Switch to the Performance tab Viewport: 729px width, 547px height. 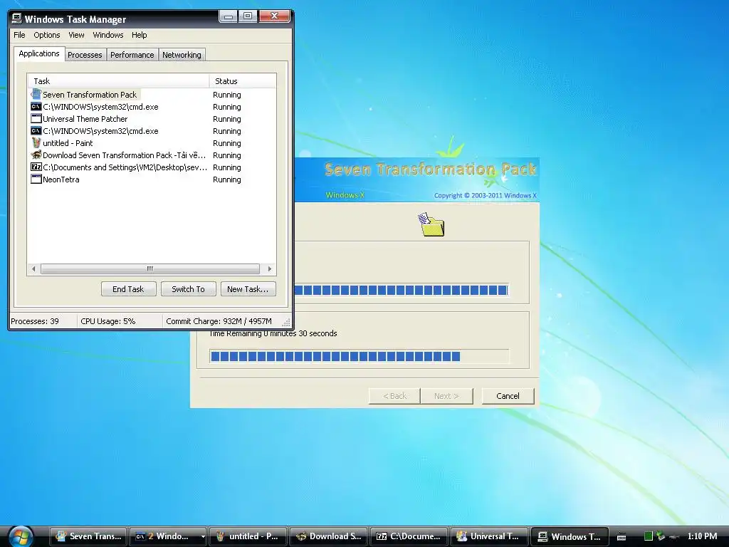132,55
